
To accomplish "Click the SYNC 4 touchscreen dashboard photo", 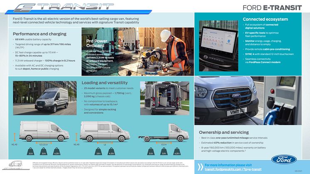I will (x=219, y=46).
